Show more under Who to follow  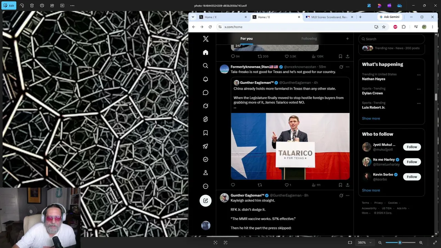(371, 190)
